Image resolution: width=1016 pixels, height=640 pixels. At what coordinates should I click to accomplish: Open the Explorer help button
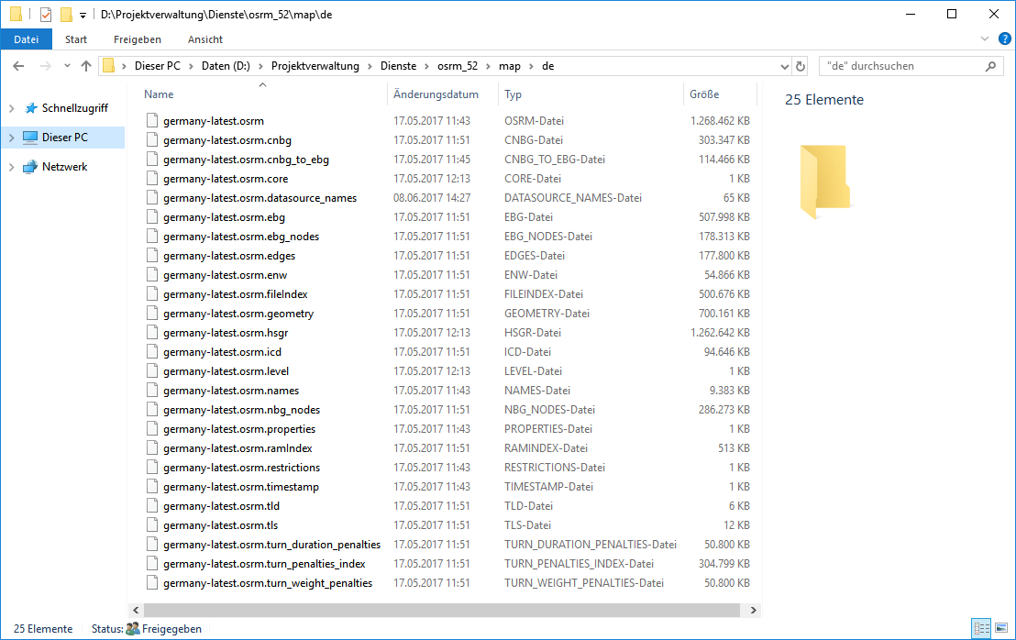click(1004, 39)
